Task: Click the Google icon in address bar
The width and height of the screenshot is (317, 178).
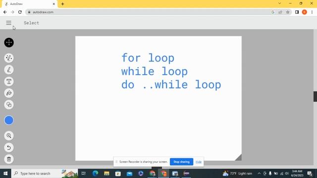Action: click(x=273, y=12)
